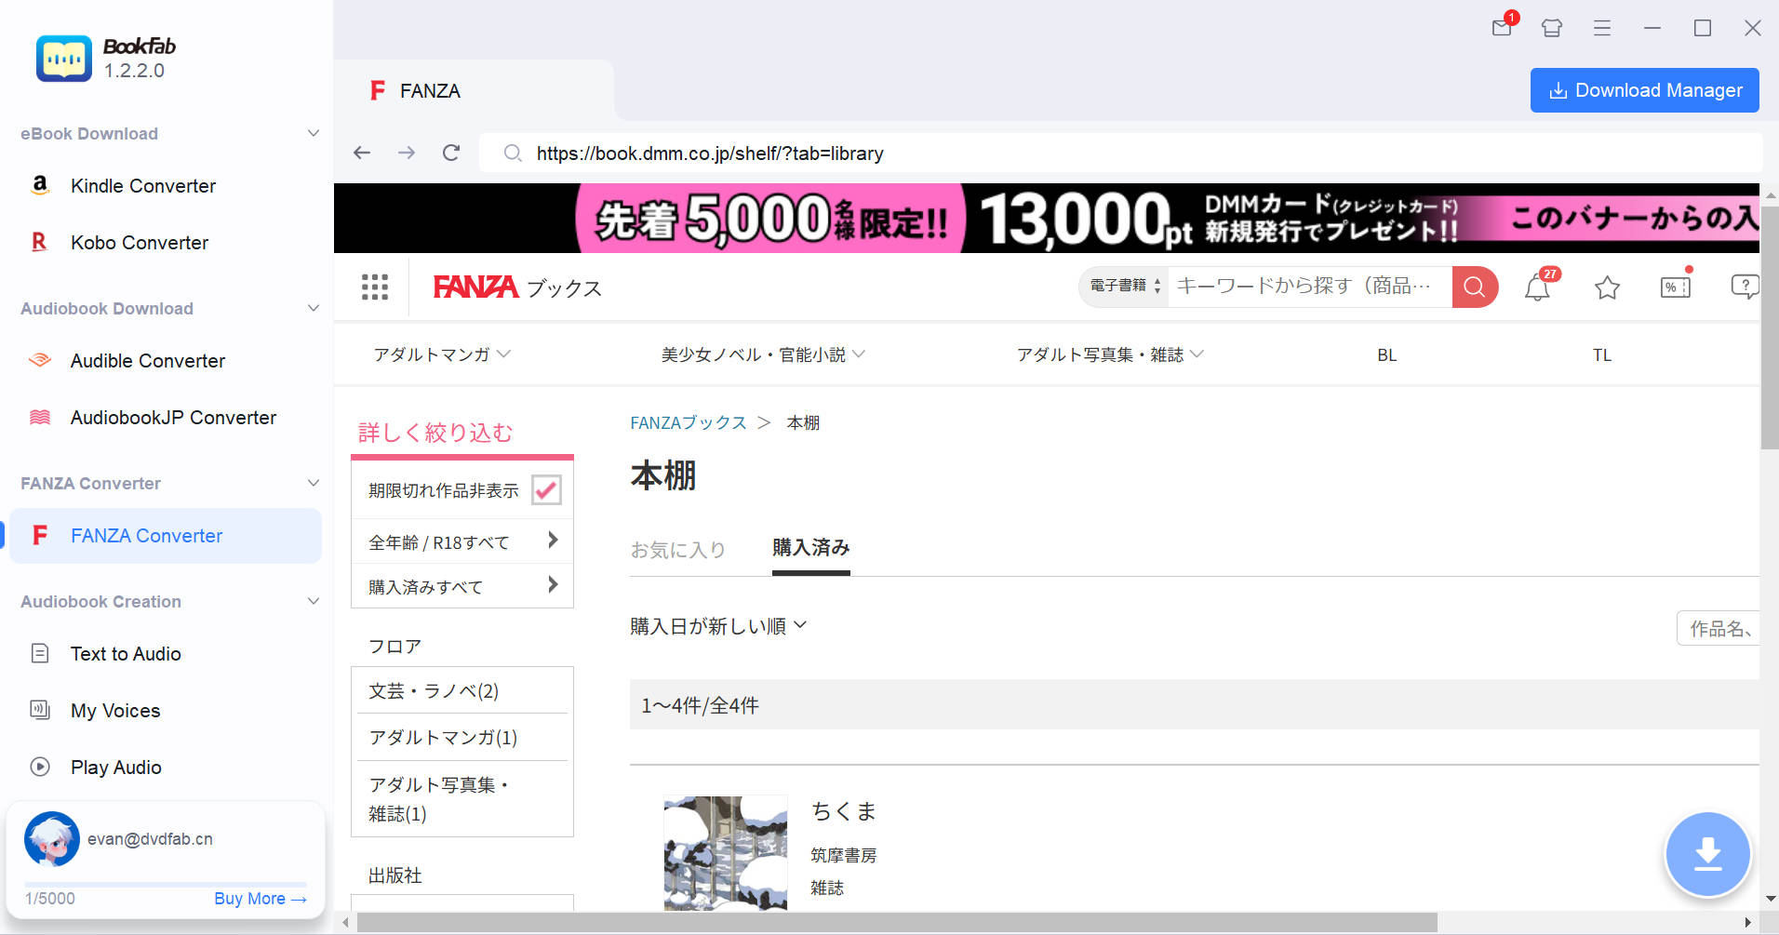The width and height of the screenshot is (1779, 935).
Task: Click the notification bell showing 27 alerts
Action: 1536,287
